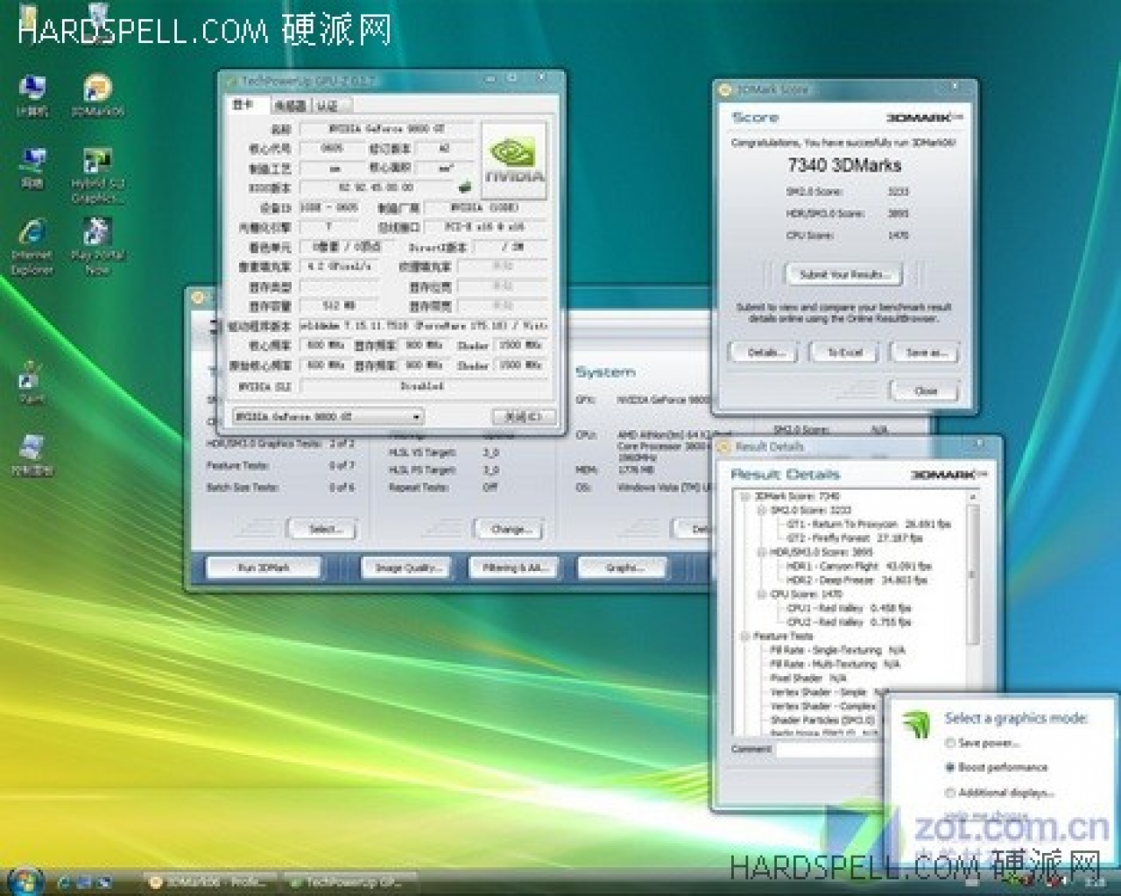The width and height of the screenshot is (1121, 896).
Task: Click Run 3DMark button
Action: pos(264,568)
